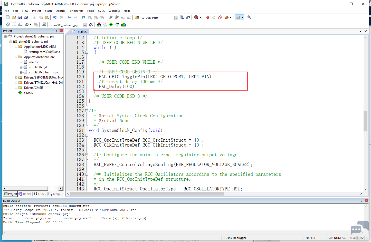Viewport: 371px width, 242px height.
Task: Click the Undo arrow icon
Action: (55, 17)
